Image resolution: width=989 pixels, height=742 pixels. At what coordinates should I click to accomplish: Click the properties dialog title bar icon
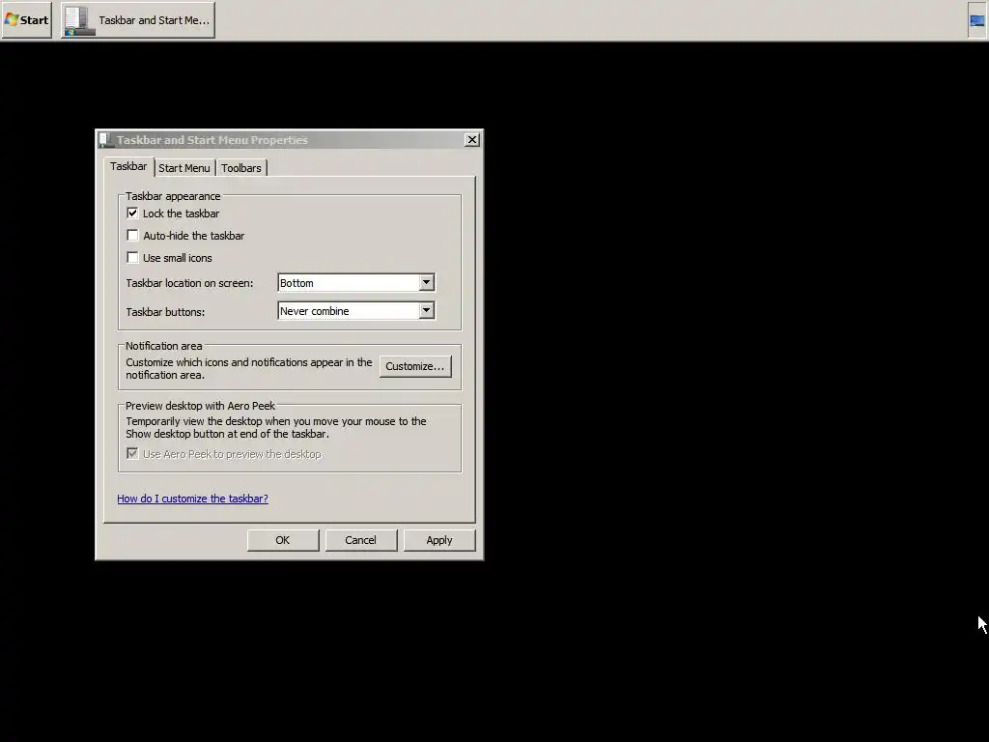[105, 139]
